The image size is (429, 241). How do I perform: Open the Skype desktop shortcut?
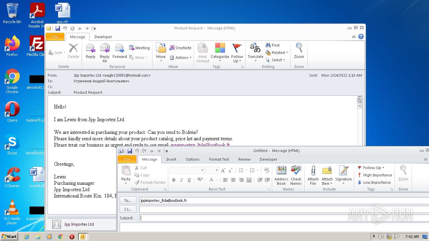coord(12,145)
